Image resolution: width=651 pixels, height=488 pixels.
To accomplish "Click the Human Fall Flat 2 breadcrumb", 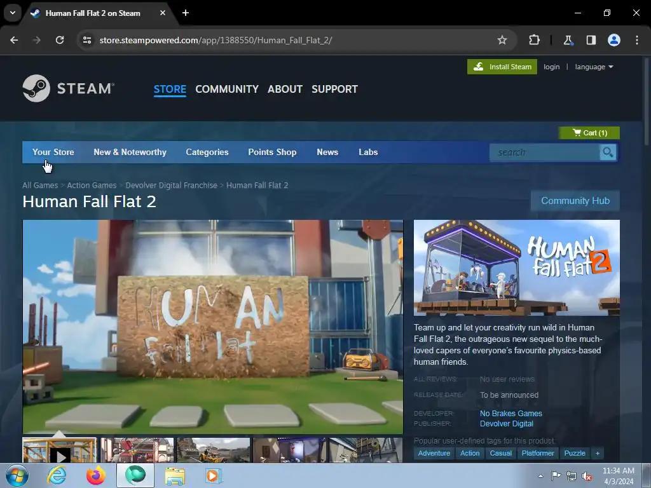I will point(257,185).
